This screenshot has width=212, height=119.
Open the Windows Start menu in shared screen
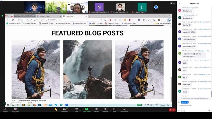coord(8,105)
